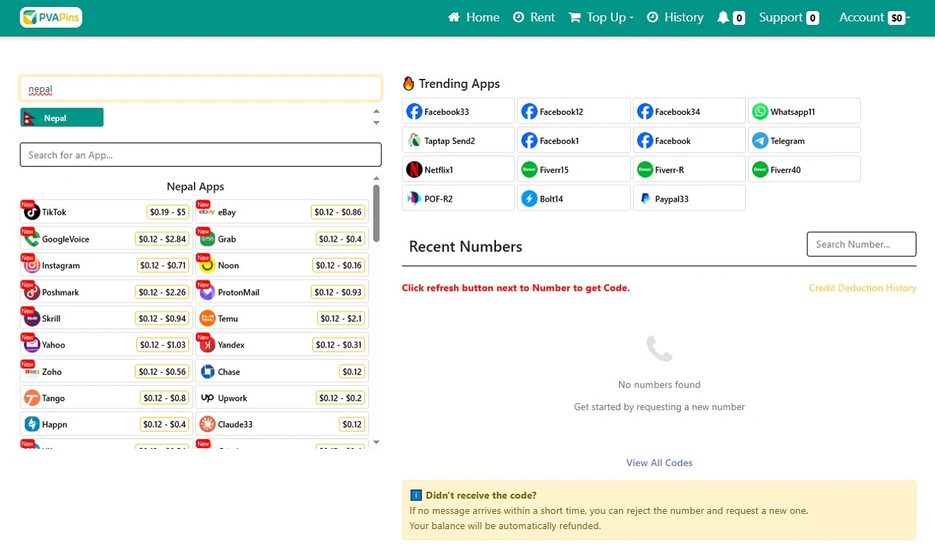Click the Yahoo app icon
935x554 pixels.
pos(32,345)
